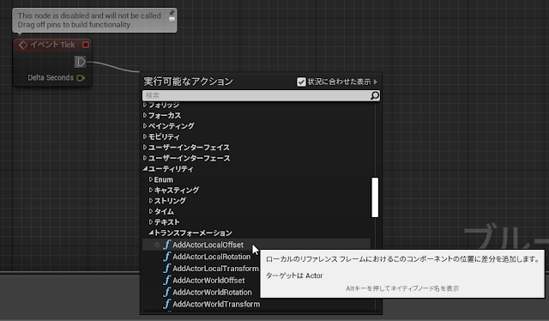Screen dimensions: 549x321
Task: Expand the テキスト subcategory
Action: pos(151,222)
